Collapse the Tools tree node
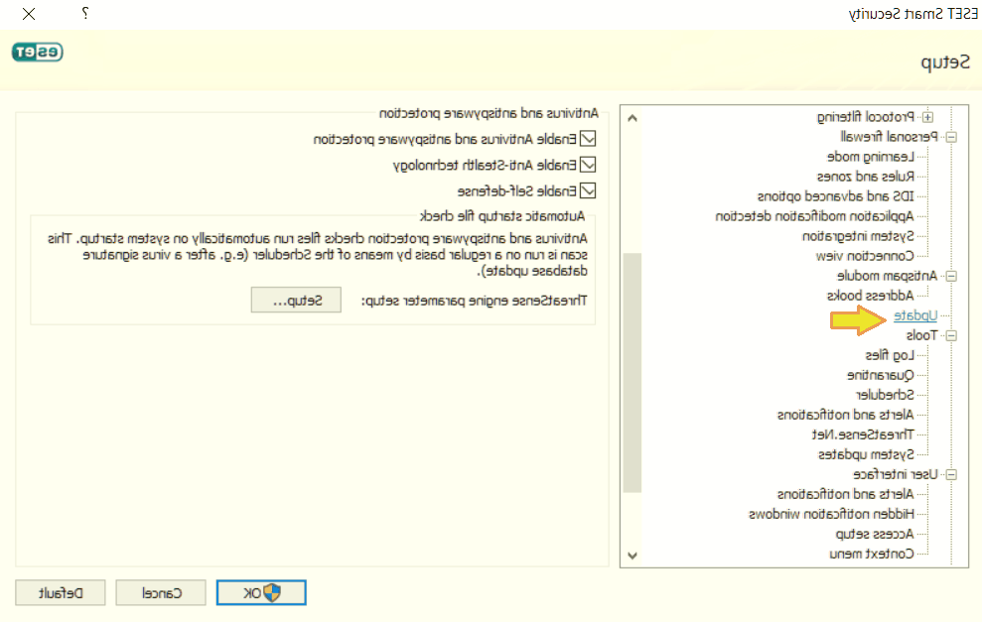982x622 pixels. (x=950, y=336)
